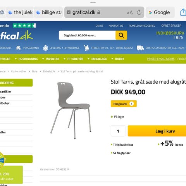
Task: Click the Trustpilot star rating
Action: [24, 26]
